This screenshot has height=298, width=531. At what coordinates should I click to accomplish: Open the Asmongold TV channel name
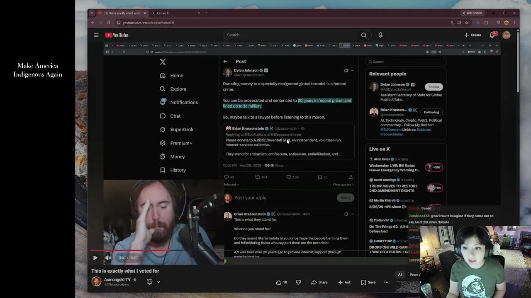pyautogui.click(x=118, y=280)
